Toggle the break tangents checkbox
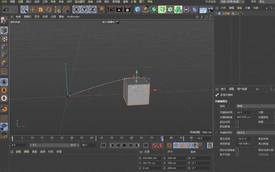 tap(237, 154)
